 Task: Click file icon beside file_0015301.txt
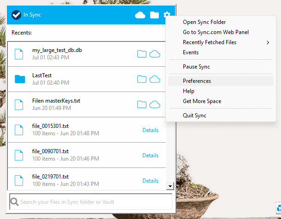click(19, 130)
